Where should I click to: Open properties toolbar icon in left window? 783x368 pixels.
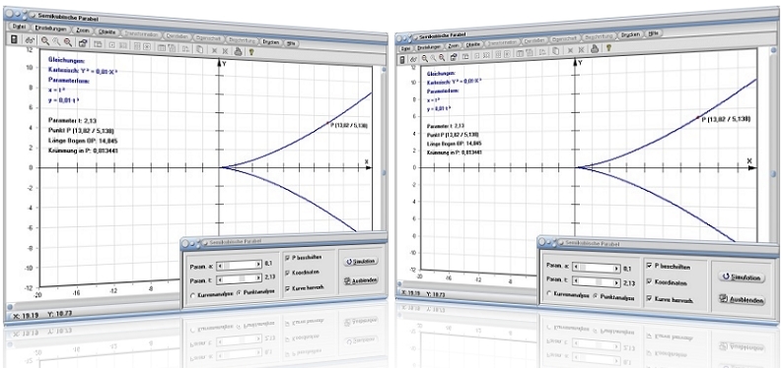coord(83,43)
